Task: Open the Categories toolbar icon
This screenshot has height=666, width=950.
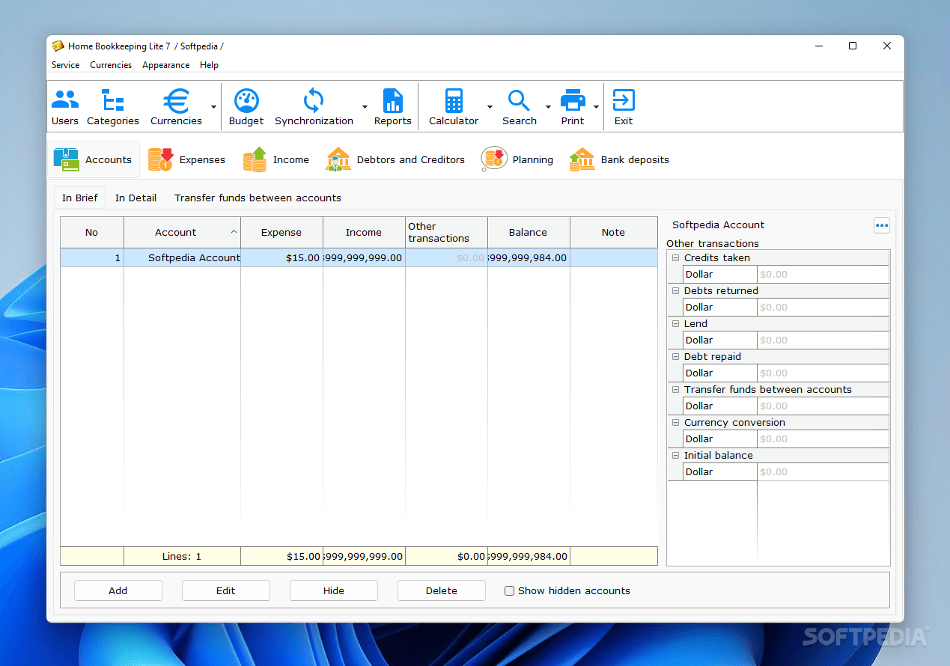Action: pyautogui.click(x=113, y=107)
